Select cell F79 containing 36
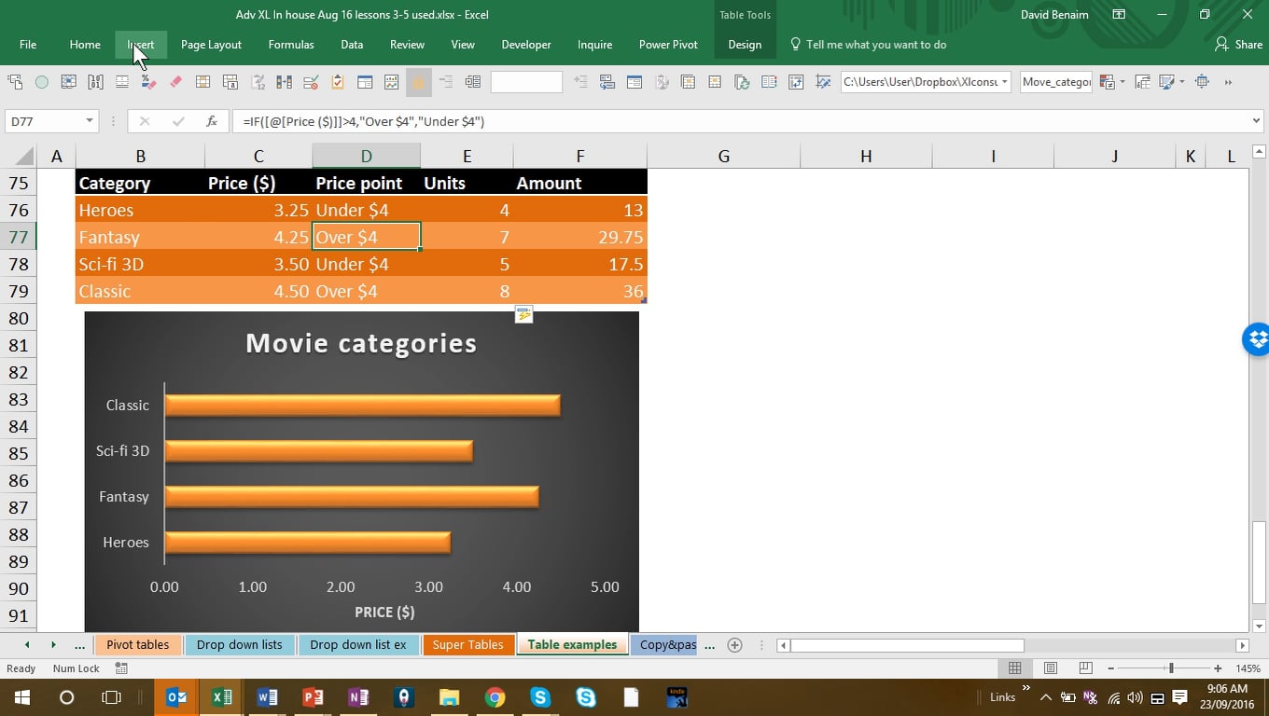This screenshot has width=1269, height=716. (579, 292)
